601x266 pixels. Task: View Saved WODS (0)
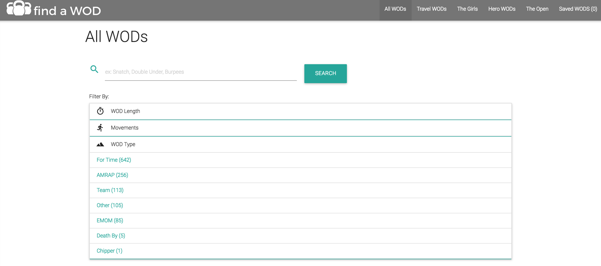578,9
